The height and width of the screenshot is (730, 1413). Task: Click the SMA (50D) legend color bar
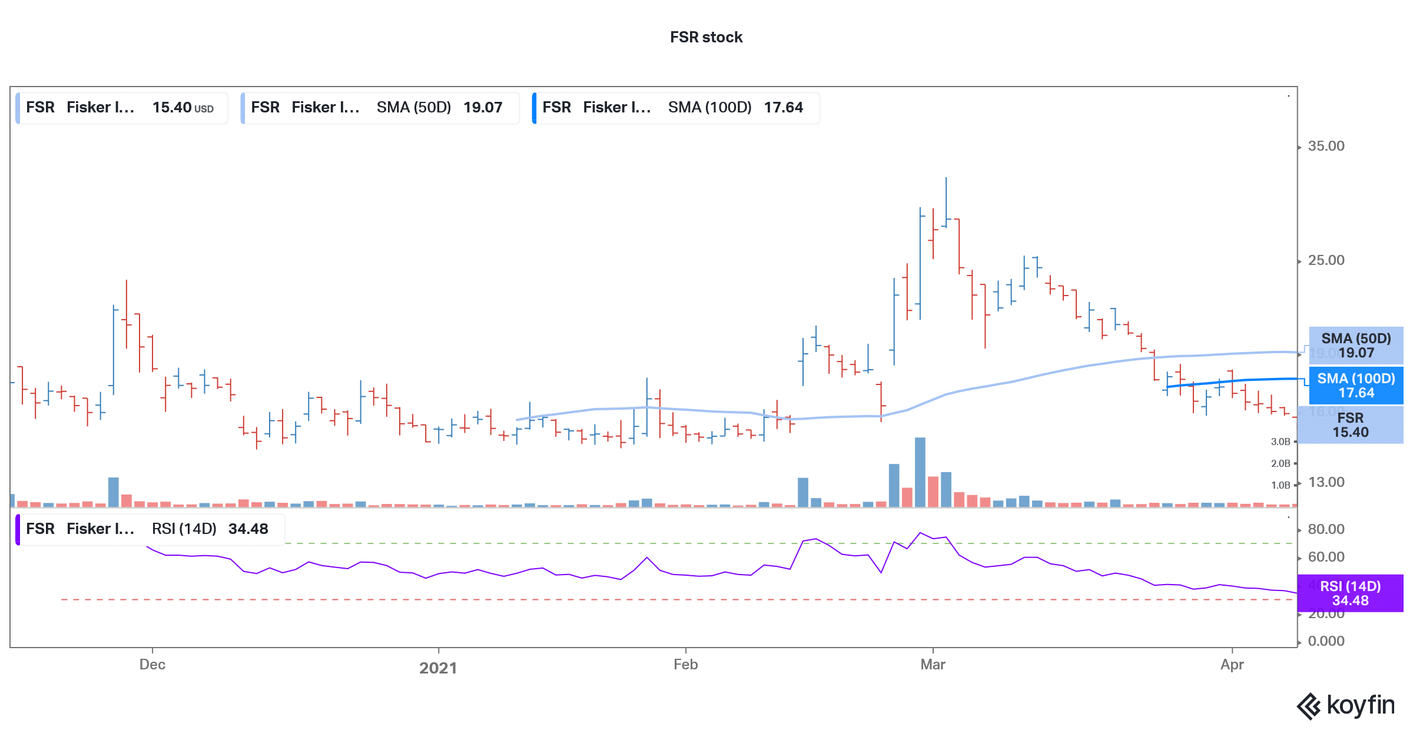(243, 108)
